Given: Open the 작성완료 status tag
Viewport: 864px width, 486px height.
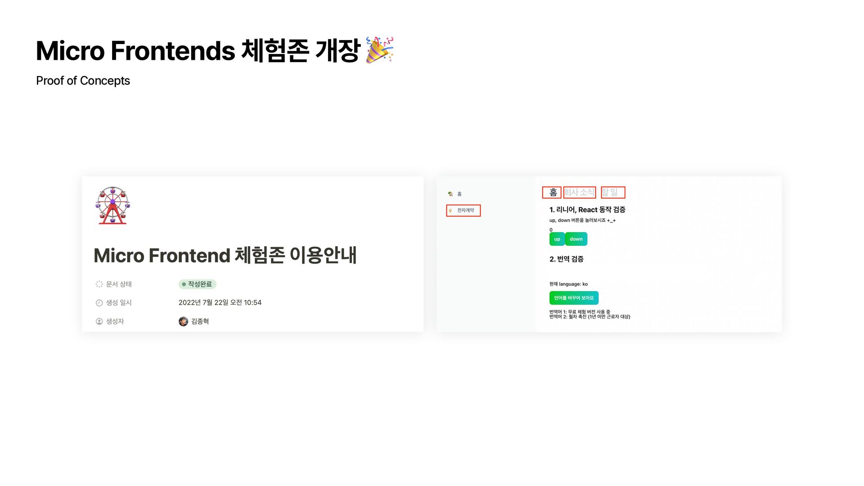Looking at the screenshot, I should click(198, 284).
